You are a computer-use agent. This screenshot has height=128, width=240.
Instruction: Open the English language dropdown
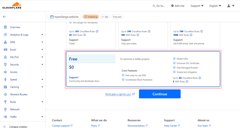tap(215, 6)
